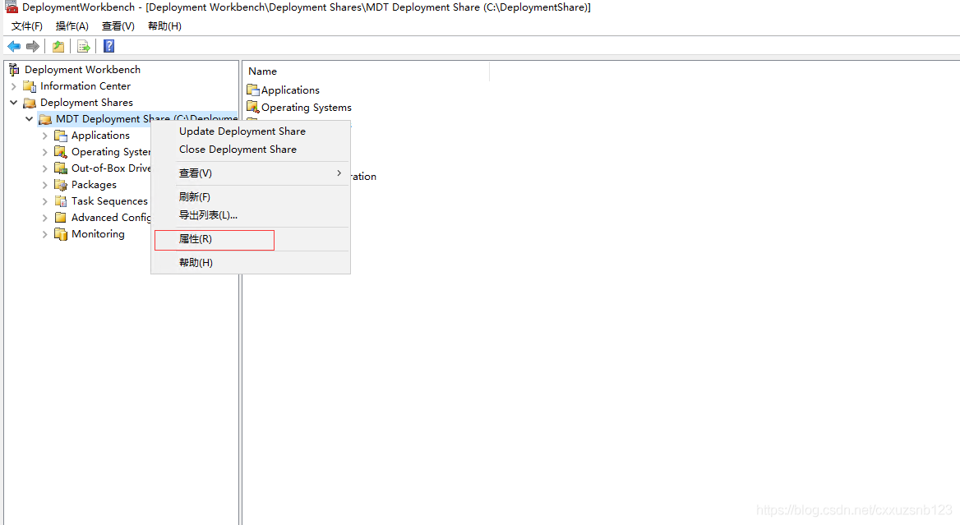Screen dimensions: 960x525
Task: Select 导出列表(L)... in context menu
Action: pos(251,214)
